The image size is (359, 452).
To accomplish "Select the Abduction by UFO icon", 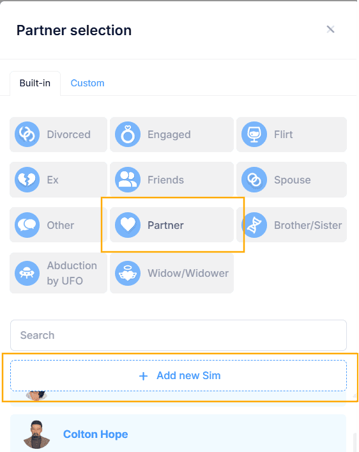I will pos(27,273).
